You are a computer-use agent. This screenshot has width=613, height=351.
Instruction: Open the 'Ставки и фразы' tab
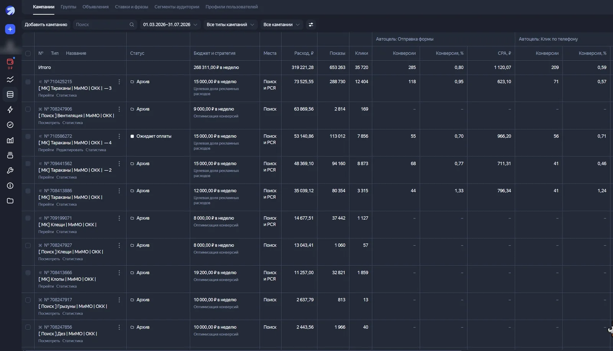(x=131, y=7)
